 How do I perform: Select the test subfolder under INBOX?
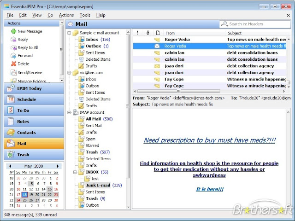[x=95, y=179]
